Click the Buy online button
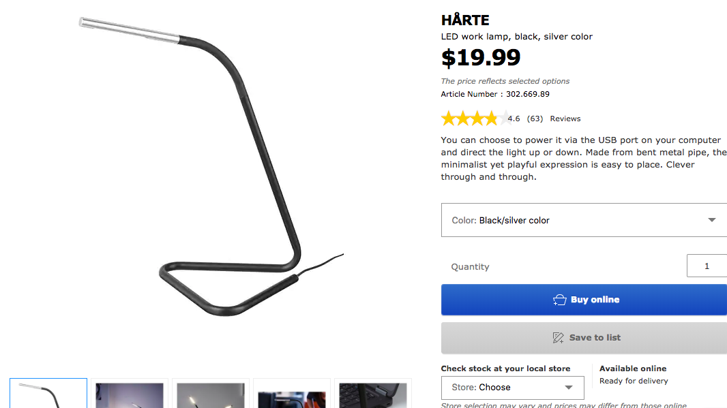The height and width of the screenshot is (408, 727). point(584,300)
